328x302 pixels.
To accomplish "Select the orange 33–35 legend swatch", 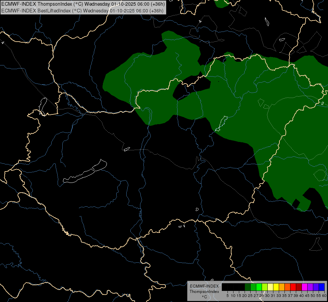I will click(x=282, y=287).
